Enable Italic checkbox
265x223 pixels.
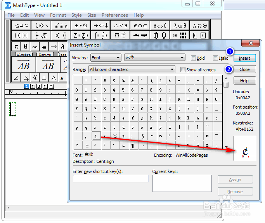click(215, 58)
